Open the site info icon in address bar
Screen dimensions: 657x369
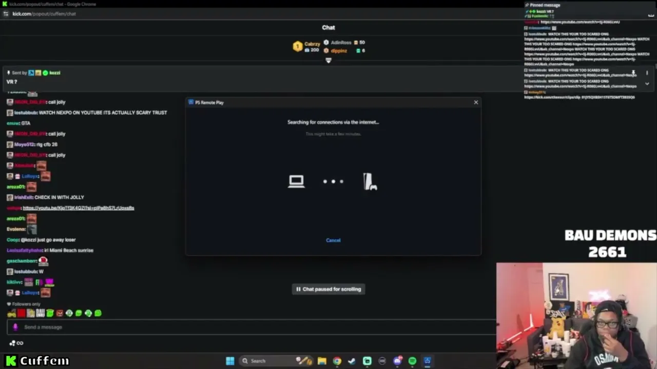tap(6, 14)
